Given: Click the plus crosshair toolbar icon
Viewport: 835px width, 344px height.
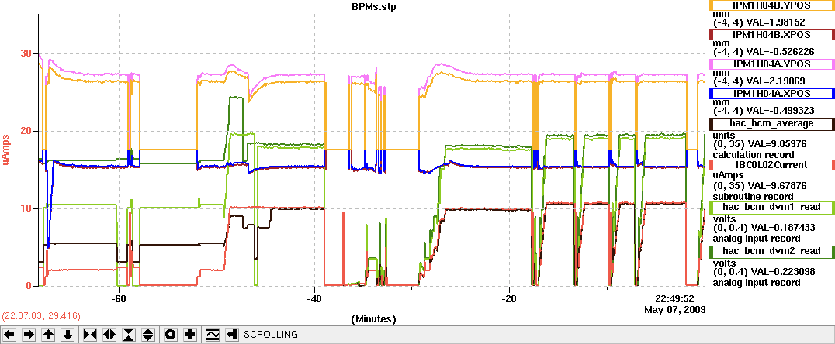Looking at the screenshot, I should 190,335.
